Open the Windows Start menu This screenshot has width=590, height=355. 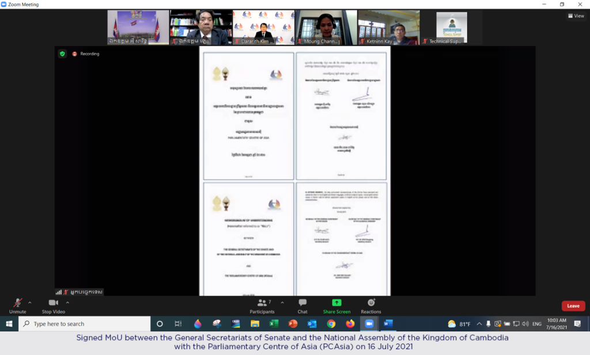click(9, 324)
